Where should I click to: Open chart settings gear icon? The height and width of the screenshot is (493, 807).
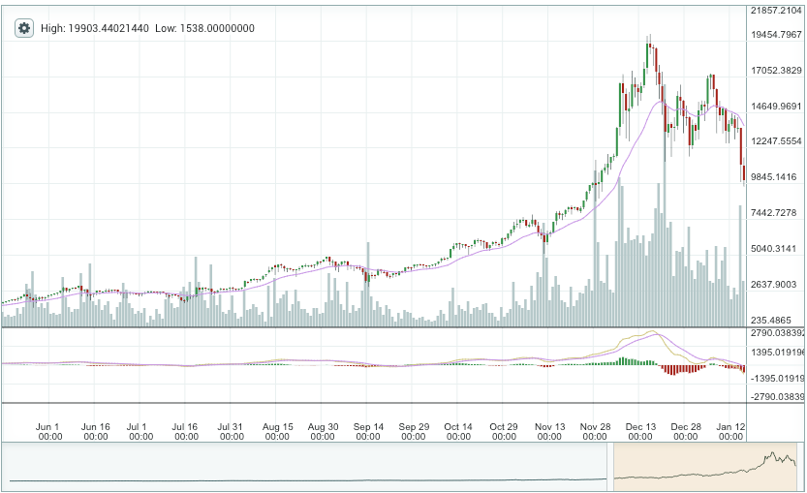pyautogui.click(x=23, y=28)
